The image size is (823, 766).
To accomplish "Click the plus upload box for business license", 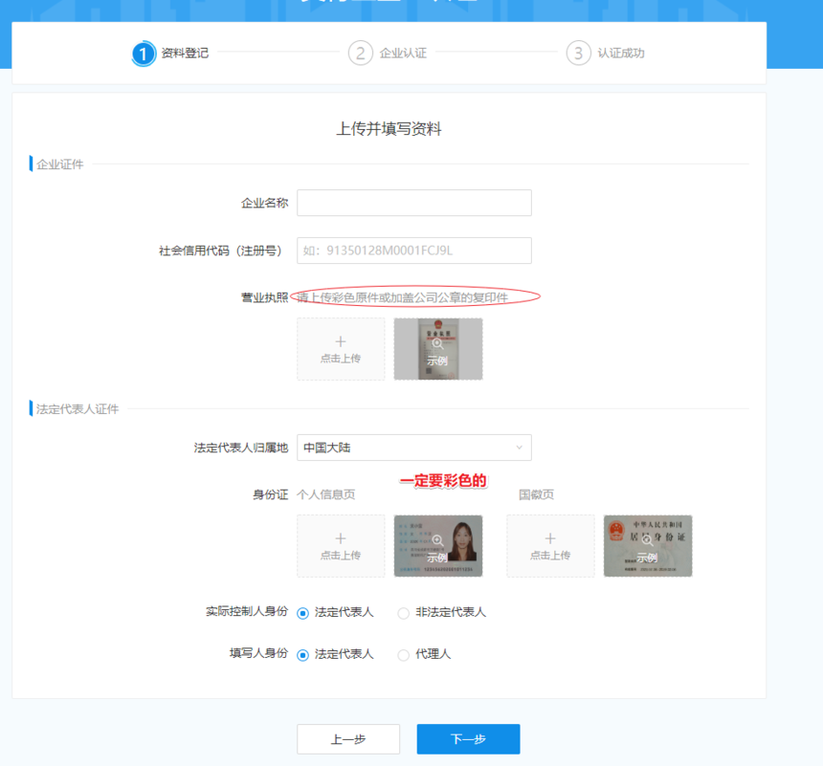I will click(341, 349).
